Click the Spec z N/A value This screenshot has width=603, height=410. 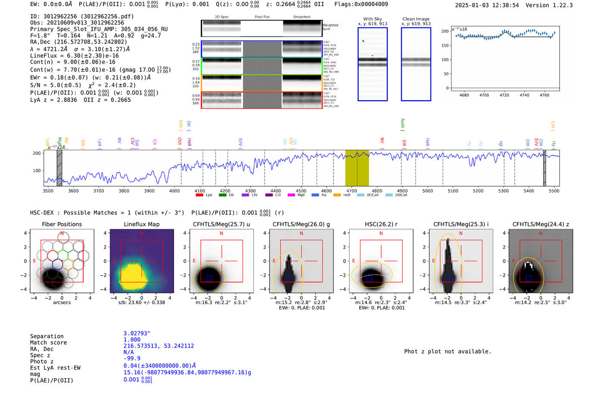129,352
